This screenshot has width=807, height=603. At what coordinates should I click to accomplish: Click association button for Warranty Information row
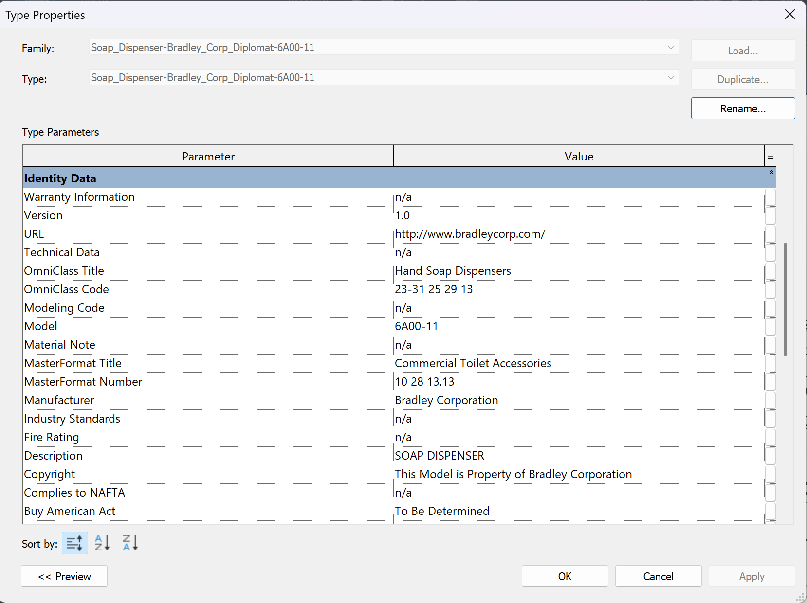(770, 197)
